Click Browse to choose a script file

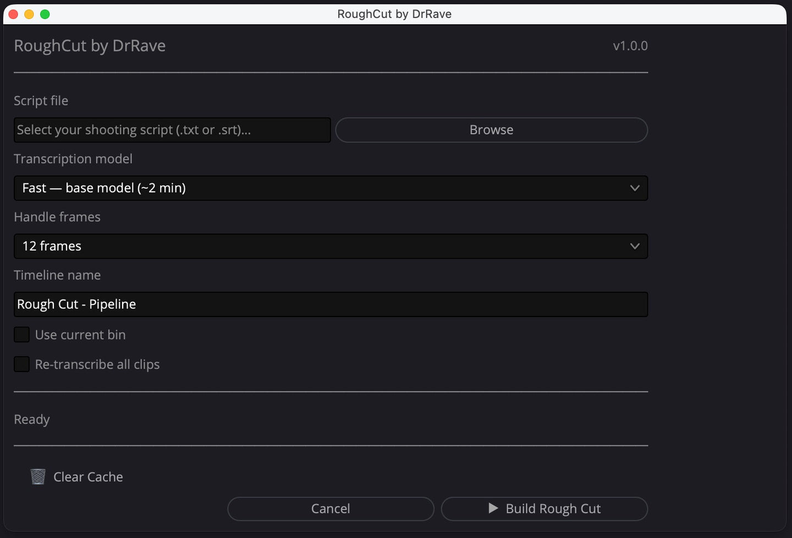pyautogui.click(x=492, y=130)
